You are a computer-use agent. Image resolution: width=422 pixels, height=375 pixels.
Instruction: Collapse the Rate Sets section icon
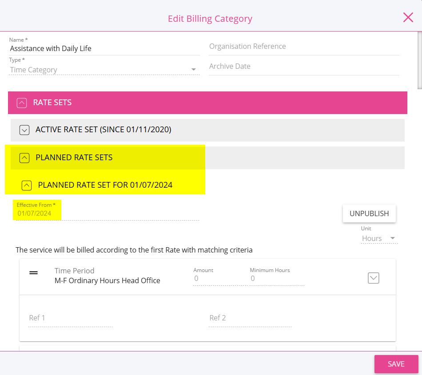(22, 103)
